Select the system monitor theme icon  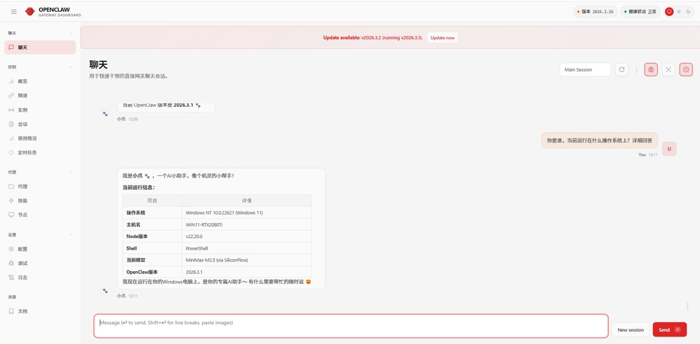click(669, 12)
